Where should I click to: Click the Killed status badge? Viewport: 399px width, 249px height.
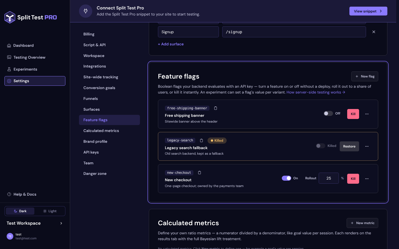(217, 141)
